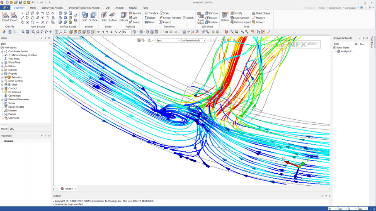Expand the Element Parameters node
This screenshot has width=376, height=211.
point(2,99)
